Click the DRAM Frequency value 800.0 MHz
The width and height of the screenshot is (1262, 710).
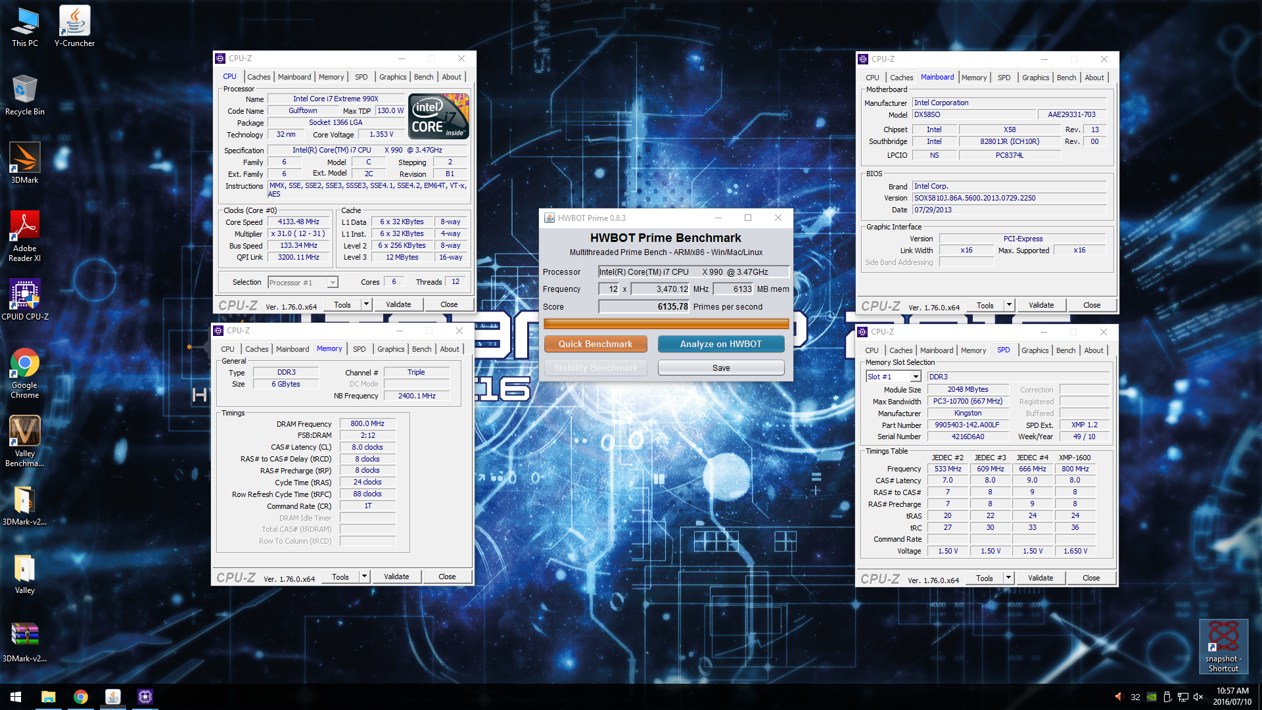(x=367, y=424)
